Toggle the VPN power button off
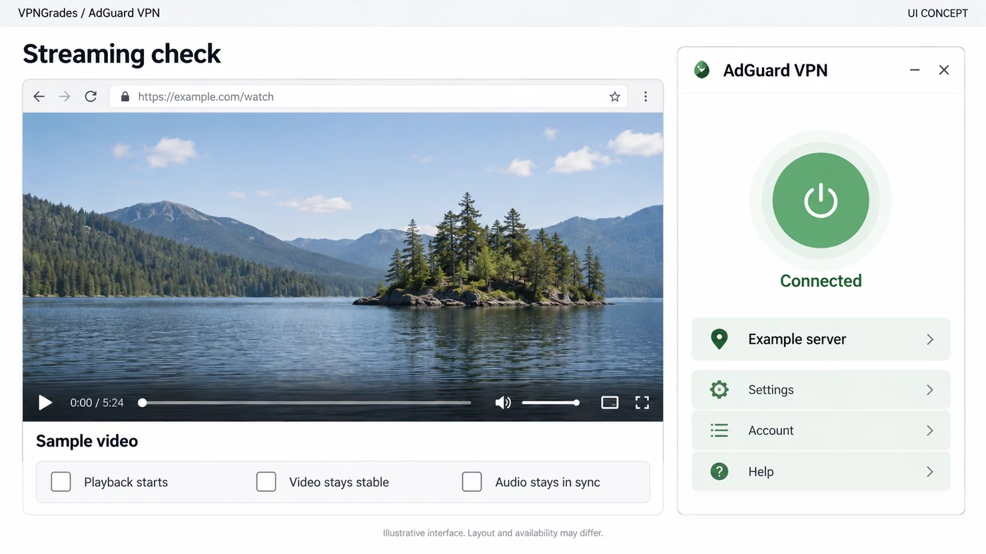986x554 pixels. coord(821,200)
